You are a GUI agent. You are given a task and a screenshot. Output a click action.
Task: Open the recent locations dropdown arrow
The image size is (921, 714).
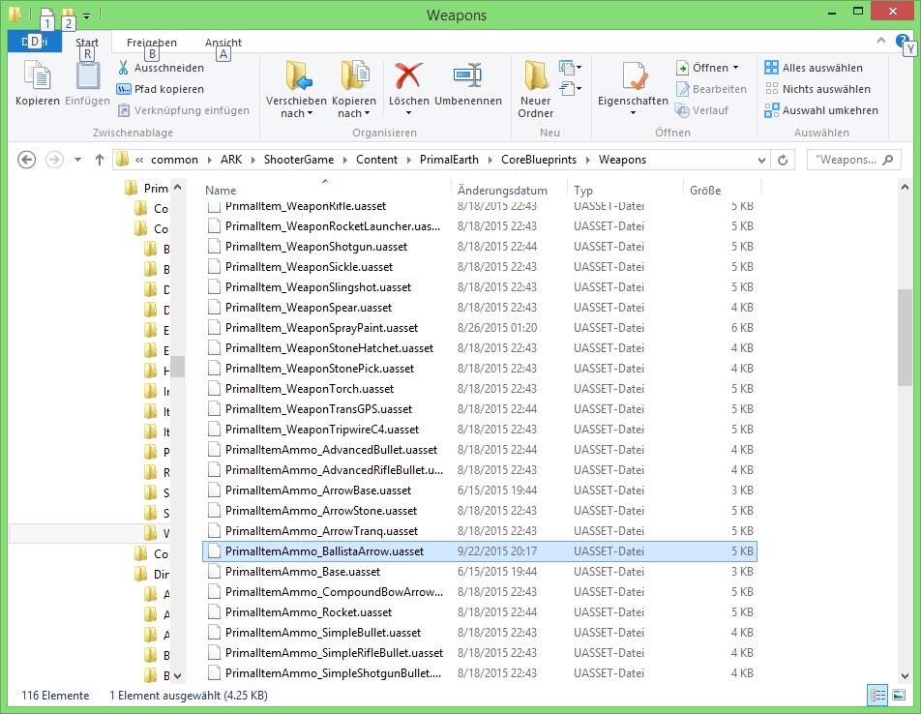coord(77,160)
